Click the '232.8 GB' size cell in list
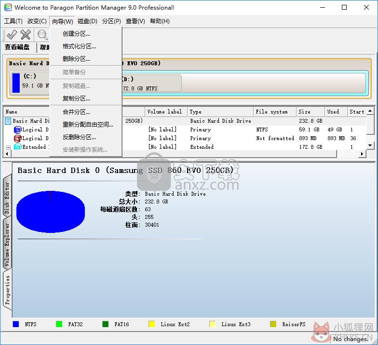378x345 pixels. coord(310,121)
